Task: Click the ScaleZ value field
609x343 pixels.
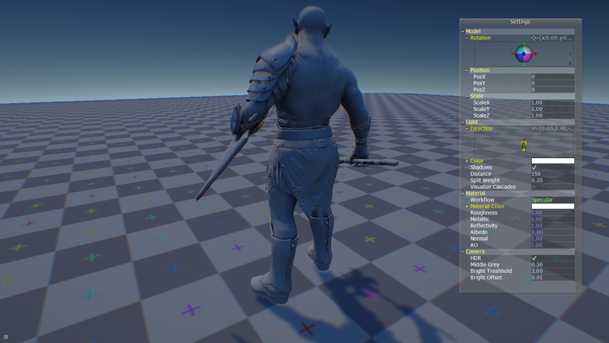Action: coord(553,115)
